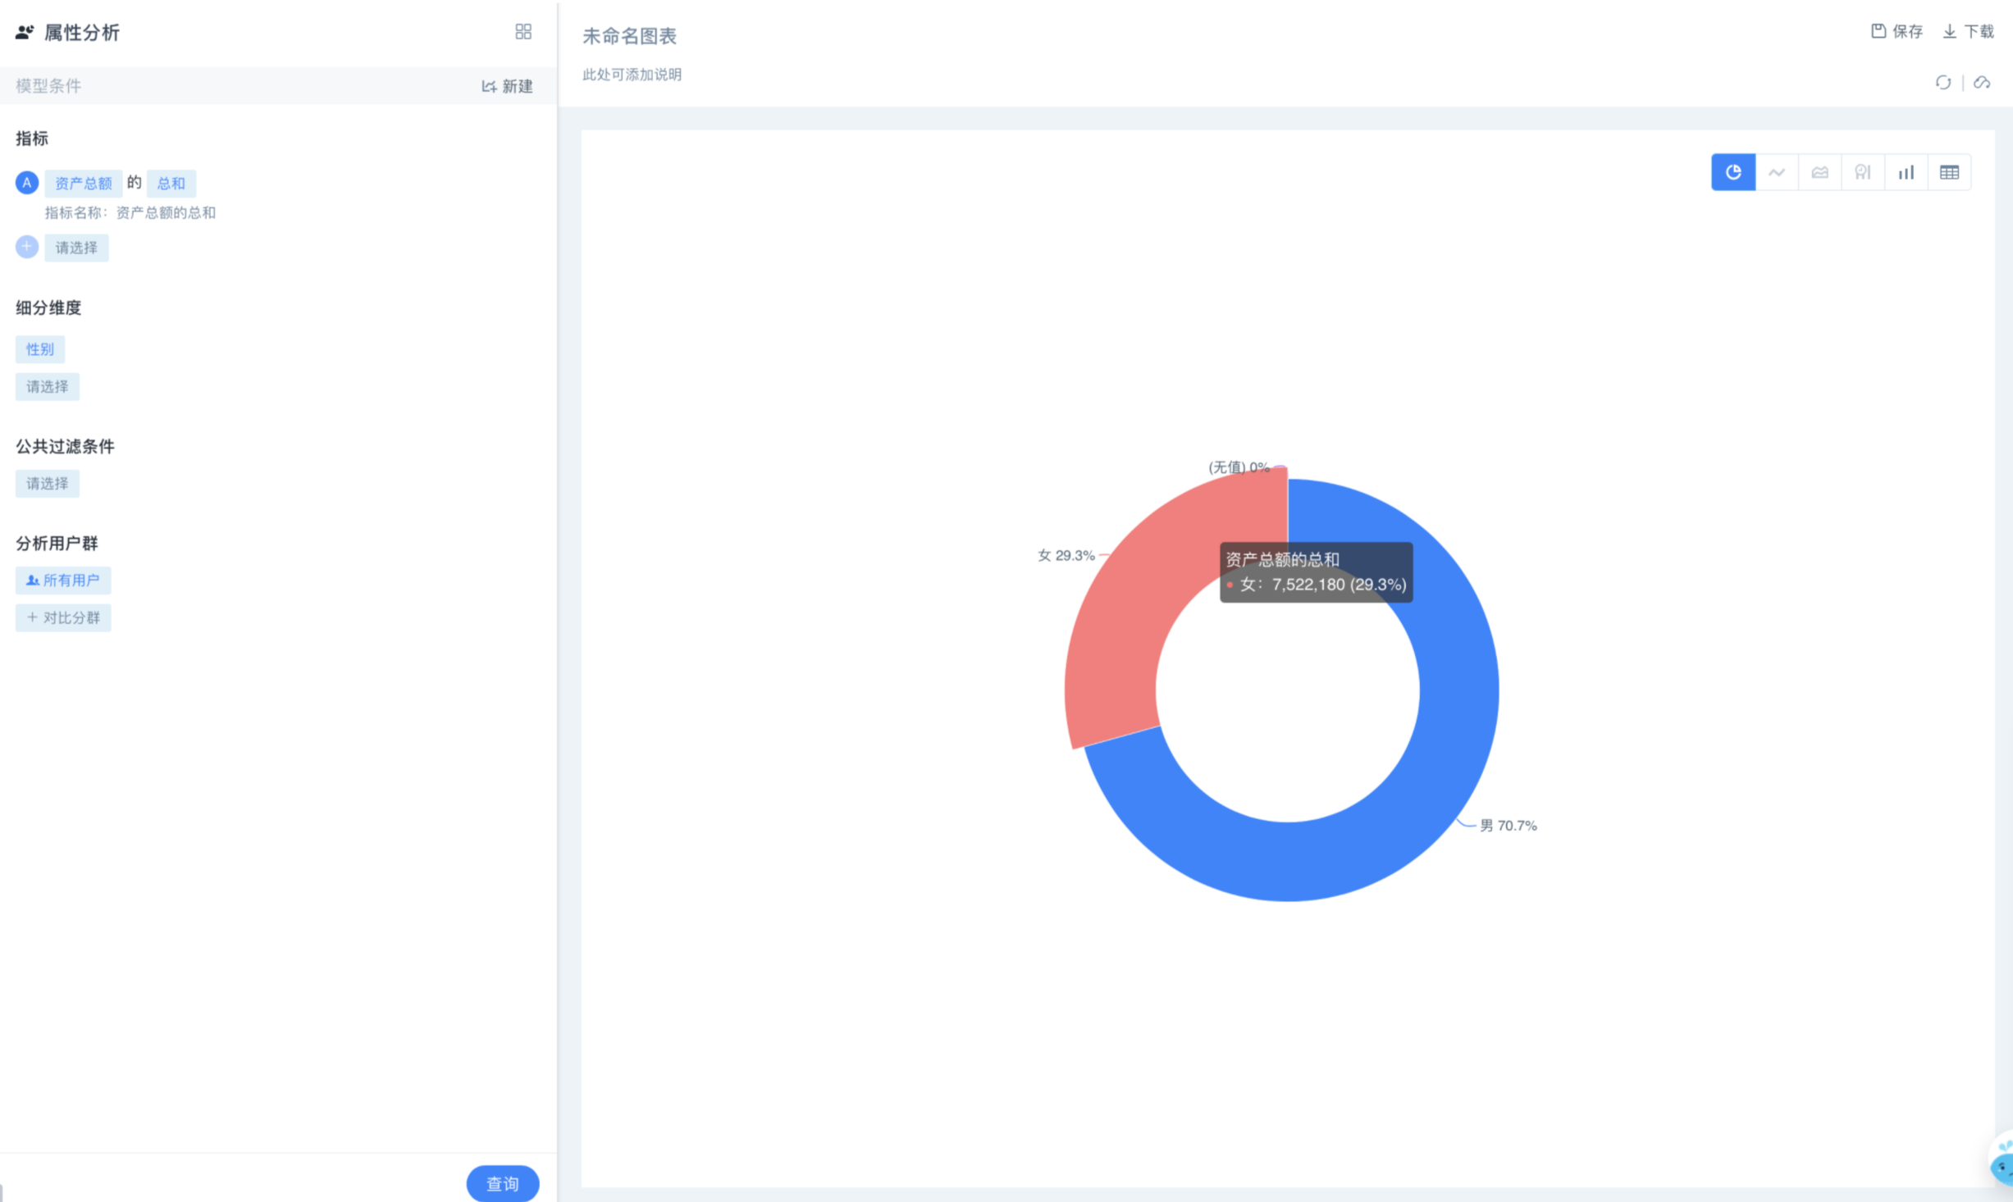Switch to the ranking chart view

tap(1862, 172)
